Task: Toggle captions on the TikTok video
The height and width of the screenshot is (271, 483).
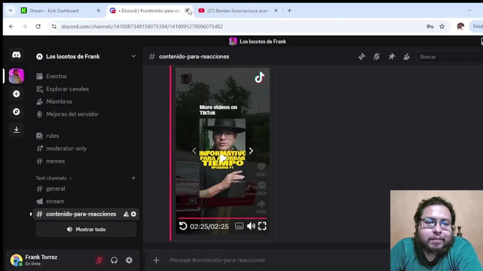Action: pyautogui.click(x=239, y=226)
